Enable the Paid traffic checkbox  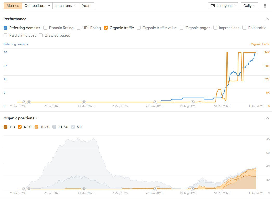[x=244, y=28]
